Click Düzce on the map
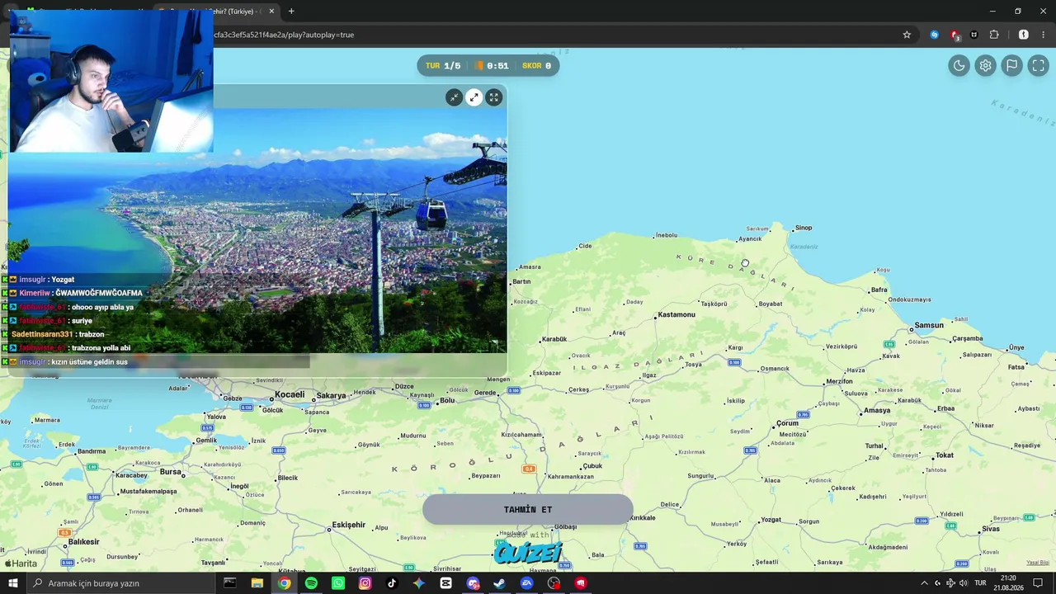 404,386
